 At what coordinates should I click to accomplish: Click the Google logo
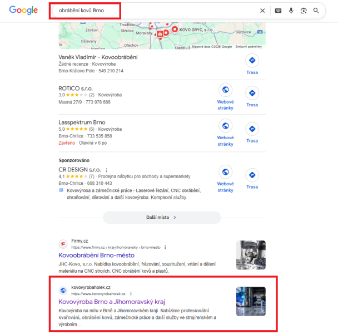[23, 11]
